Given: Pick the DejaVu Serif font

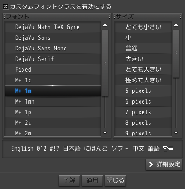Looking at the screenshot, I should [53, 59].
